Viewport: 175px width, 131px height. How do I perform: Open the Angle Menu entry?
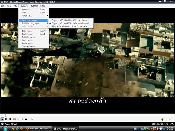click(34, 43)
